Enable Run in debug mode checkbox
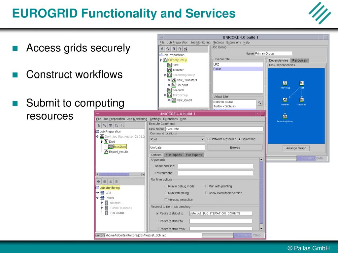 [x=166, y=186]
